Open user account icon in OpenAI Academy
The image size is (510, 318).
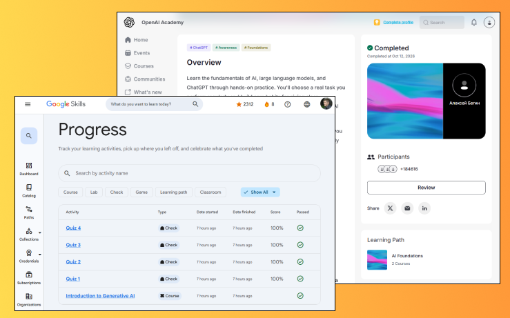489,23
